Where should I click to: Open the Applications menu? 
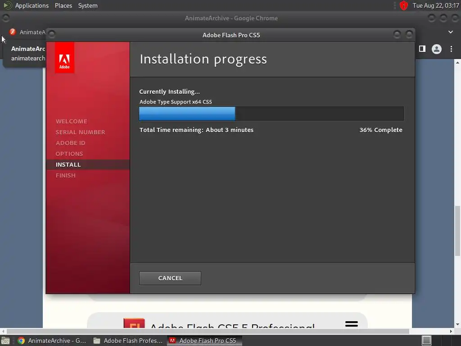32,5
